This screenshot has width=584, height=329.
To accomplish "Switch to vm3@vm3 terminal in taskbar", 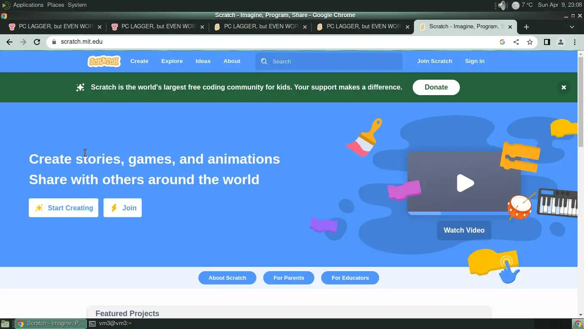I will (x=111, y=324).
